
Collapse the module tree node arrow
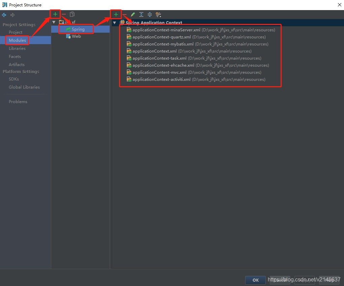pos(54,22)
